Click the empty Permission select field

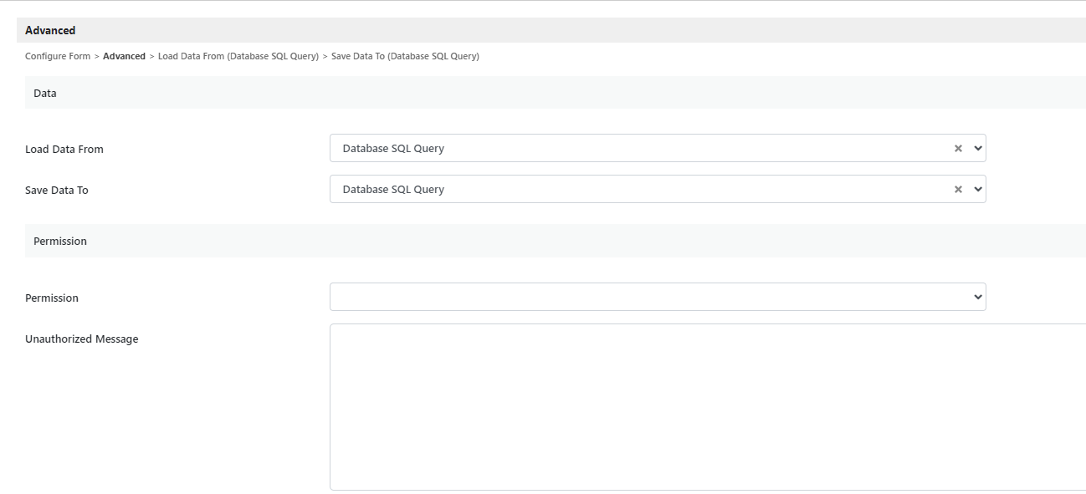click(x=644, y=298)
